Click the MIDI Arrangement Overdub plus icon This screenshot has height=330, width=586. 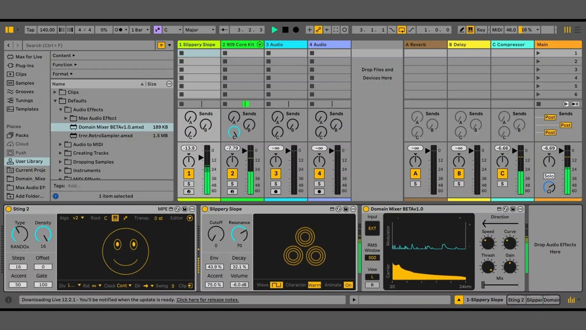[x=309, y=30]
